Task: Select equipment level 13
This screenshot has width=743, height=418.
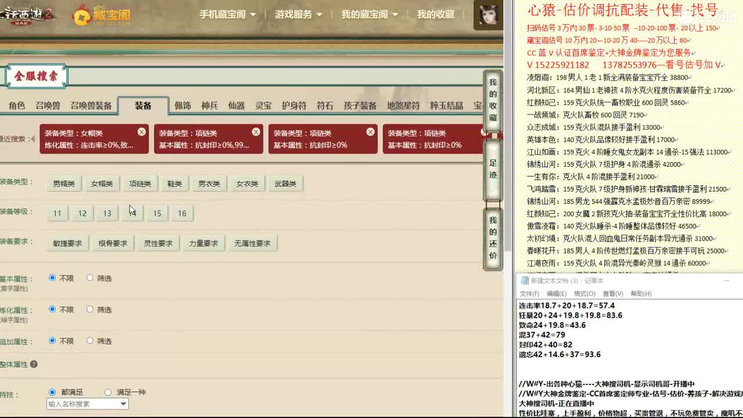Action: 107,213
